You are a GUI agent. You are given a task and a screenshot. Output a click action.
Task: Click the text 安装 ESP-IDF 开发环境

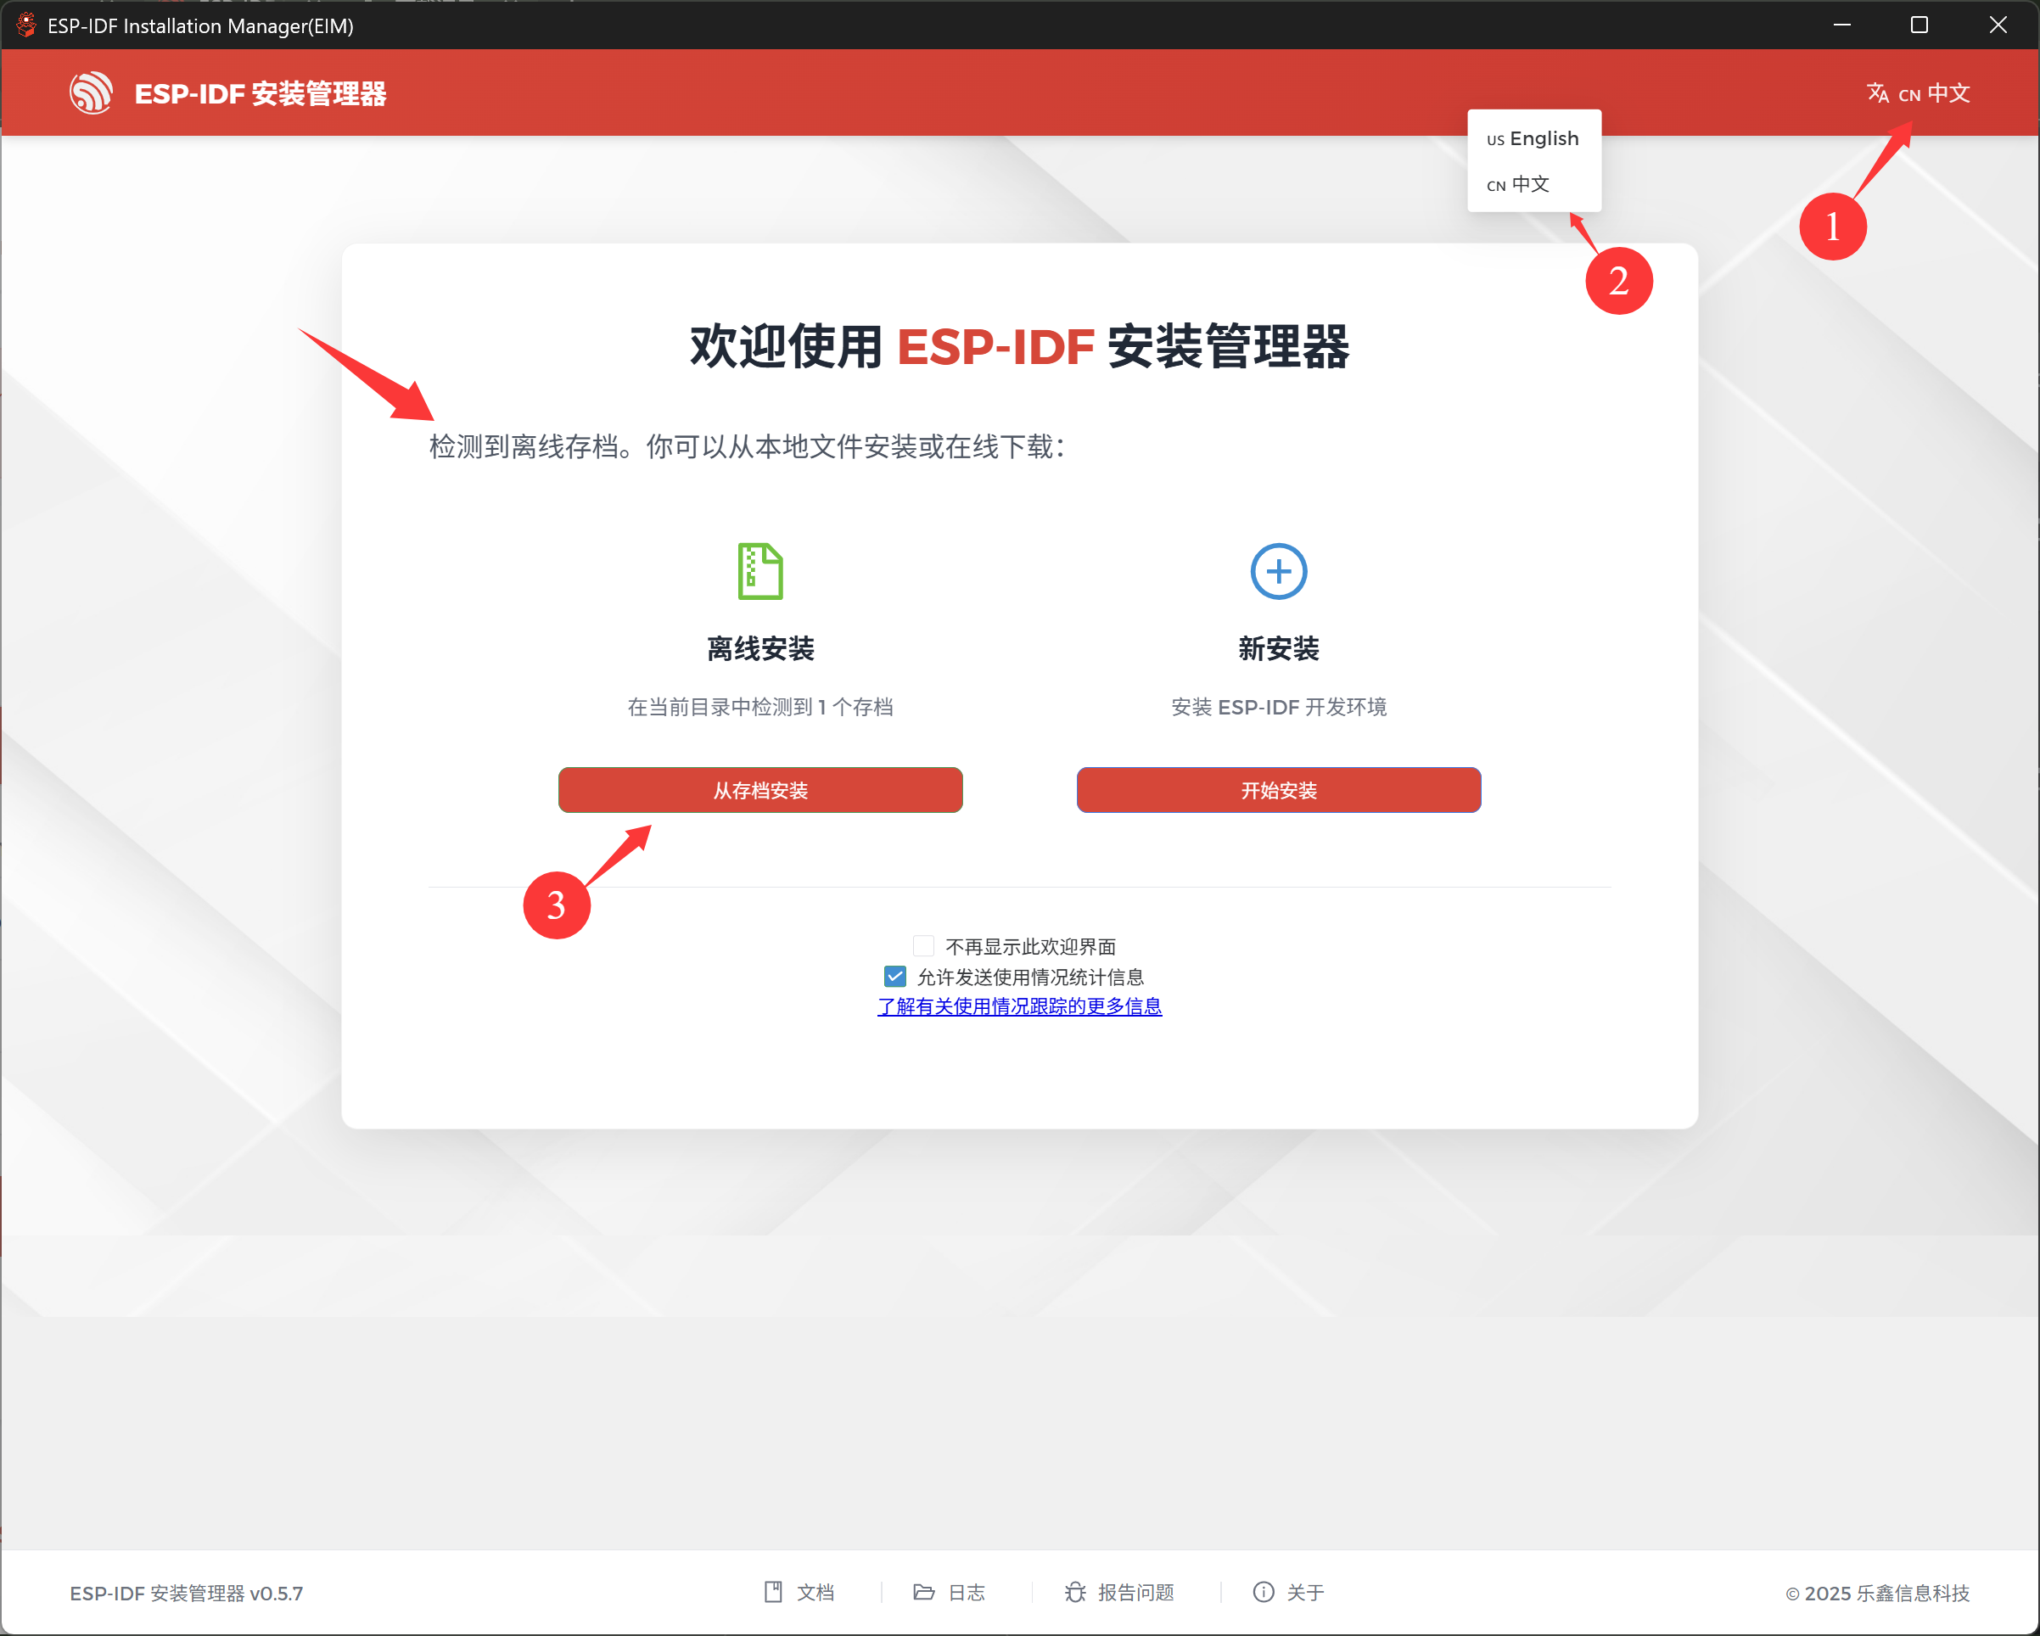[1278, 707]
